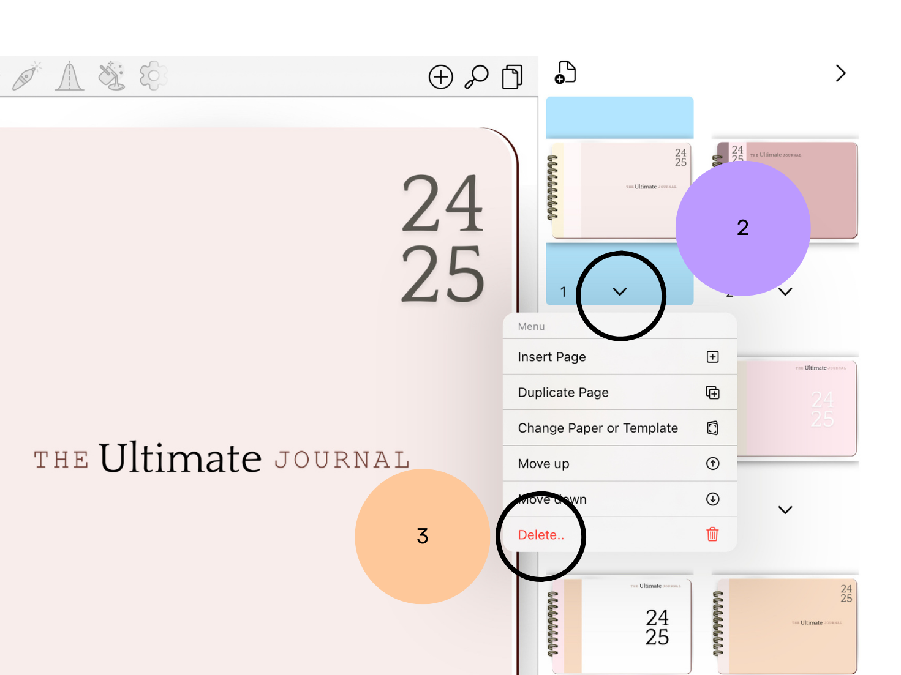Expand the chevron under page 1 thumbnail
Screen dimensions: 901x675
(620, 292)
